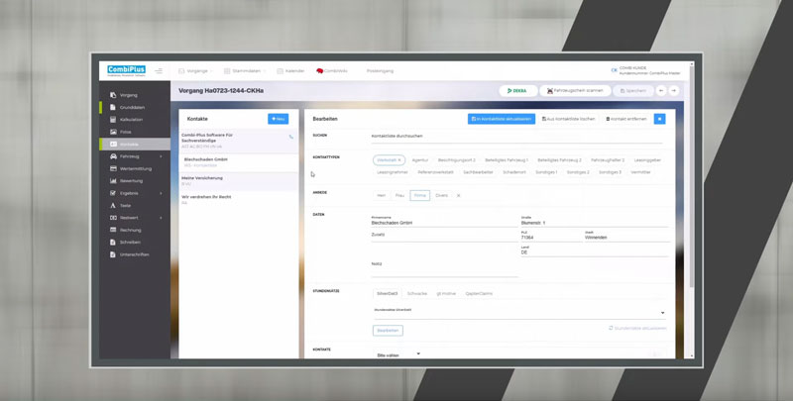Select the Herr salutation option
This screenshot has width=793, height=401.
point(381,196)
